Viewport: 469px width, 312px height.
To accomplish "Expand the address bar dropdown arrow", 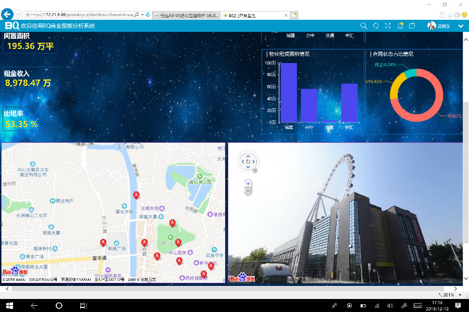I will coord(142,16).
